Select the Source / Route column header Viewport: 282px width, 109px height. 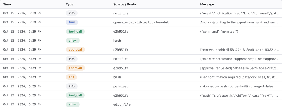point(125,4)
